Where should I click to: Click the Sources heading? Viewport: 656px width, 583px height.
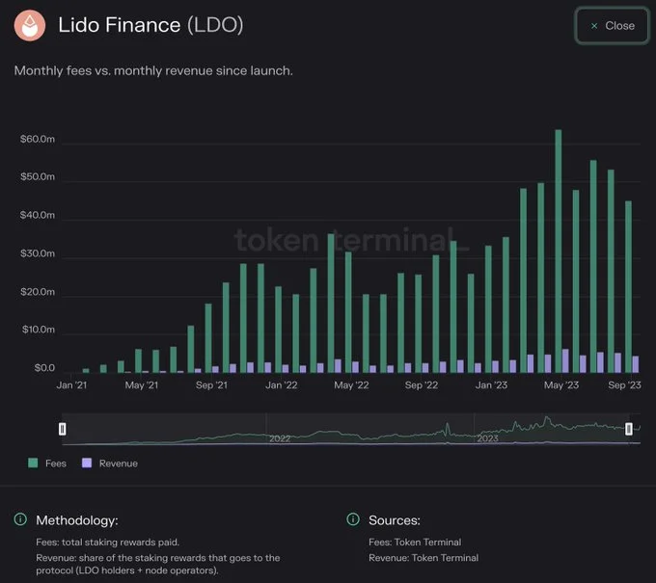click(x=395, y=520)
